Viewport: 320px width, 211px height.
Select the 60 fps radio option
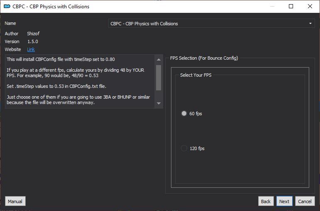184,113
